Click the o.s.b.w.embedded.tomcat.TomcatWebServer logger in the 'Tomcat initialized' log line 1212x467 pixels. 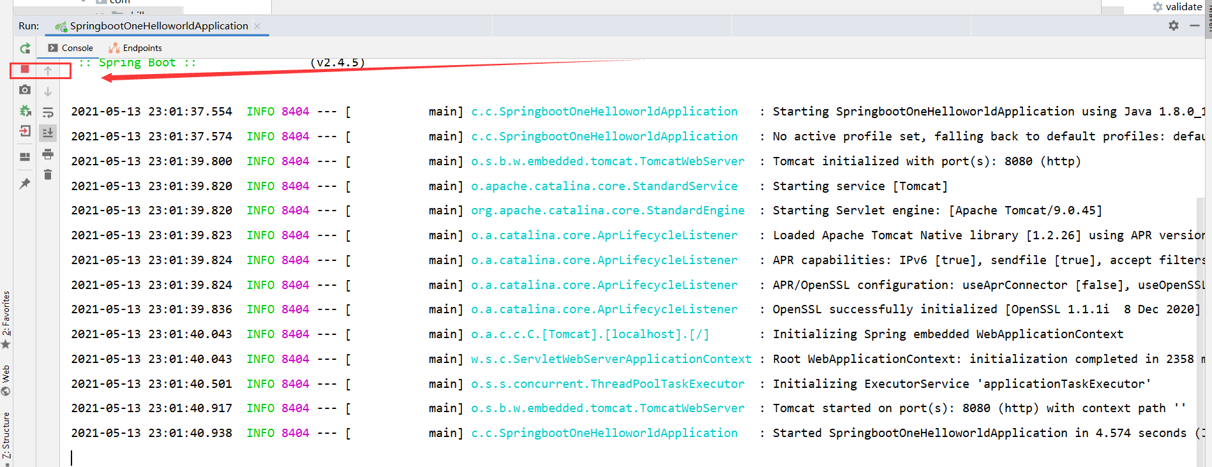[x=608, y=161]
